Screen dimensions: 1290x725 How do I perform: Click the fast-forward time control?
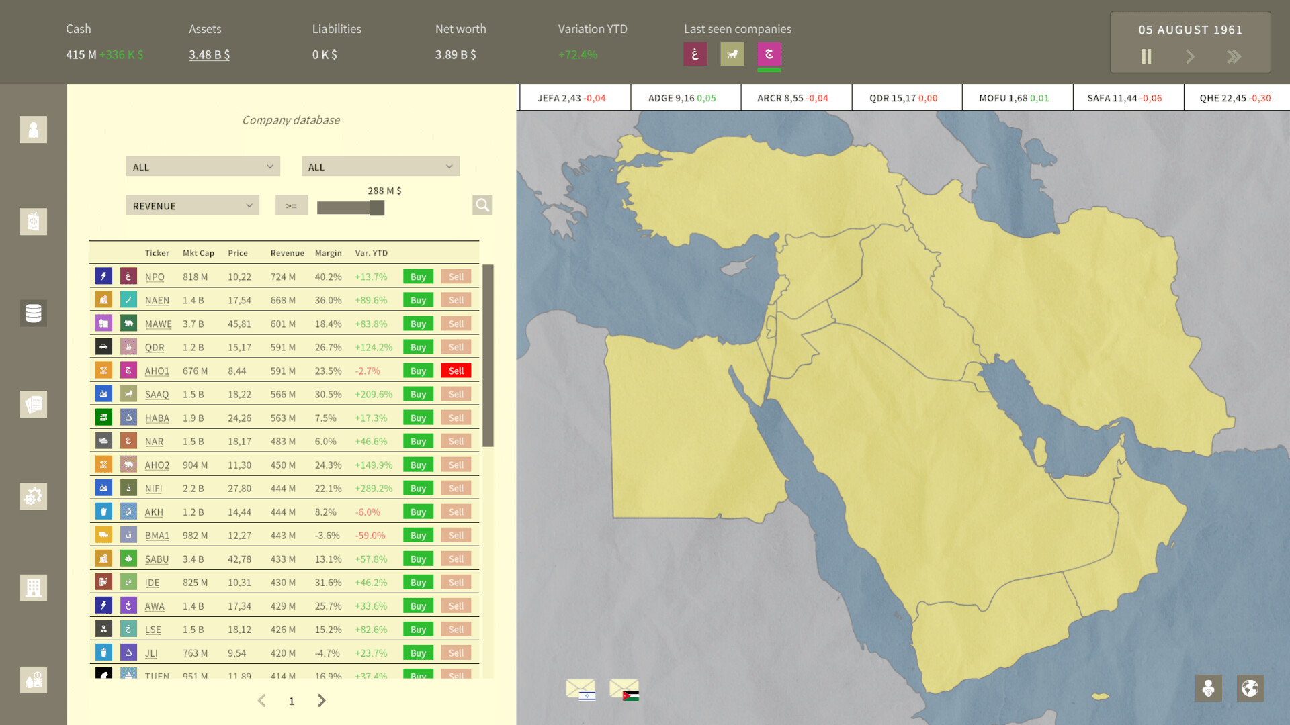coord(1234,57)
